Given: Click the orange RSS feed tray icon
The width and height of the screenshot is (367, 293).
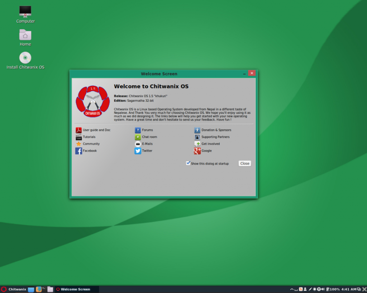Looking at the screenshot, I should pyautogui.click(x=301, y=289).
